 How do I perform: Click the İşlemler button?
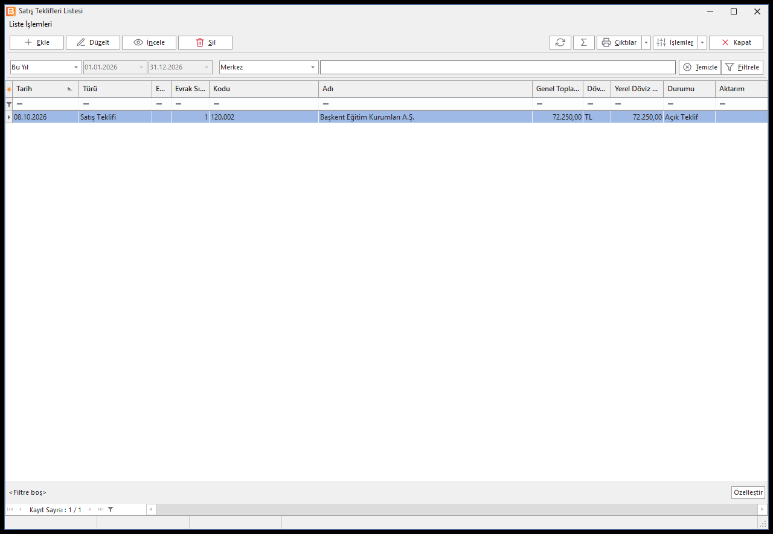[675, 42]
